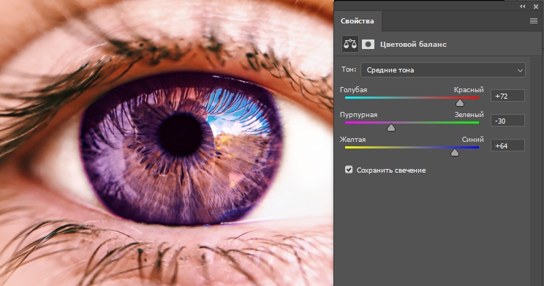Viewport: 544px width, 286px height.
Task: Click the Пурпурная–Зеленый slider handle
Action: [x=391, y=128]
